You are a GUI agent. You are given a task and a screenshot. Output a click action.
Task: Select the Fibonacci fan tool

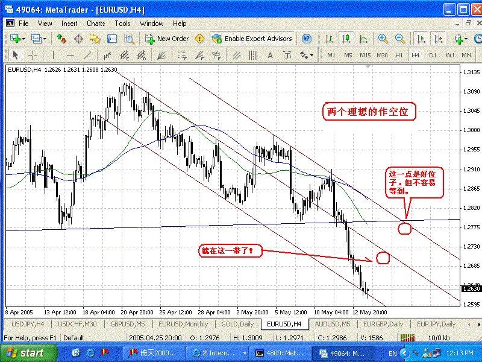(199, 56)
